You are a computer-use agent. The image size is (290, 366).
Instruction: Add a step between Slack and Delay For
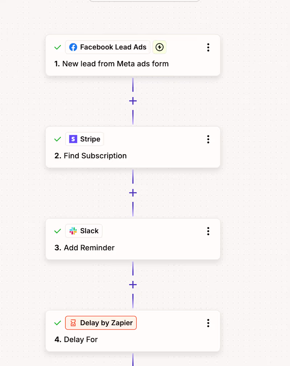[133, 285]
